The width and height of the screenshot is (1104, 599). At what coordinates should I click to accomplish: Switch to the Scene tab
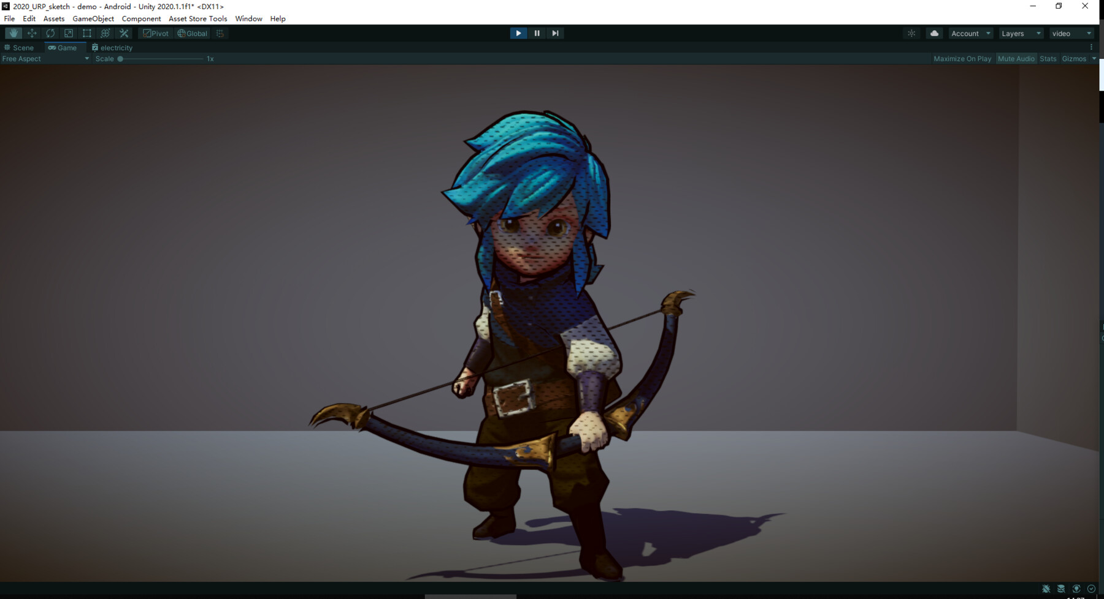coord(20,47)
